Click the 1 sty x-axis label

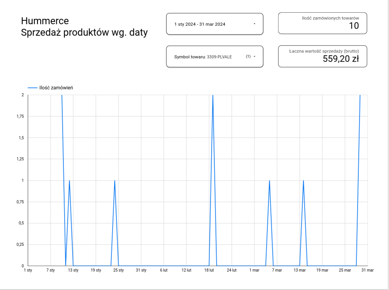(x=28, y=270)
